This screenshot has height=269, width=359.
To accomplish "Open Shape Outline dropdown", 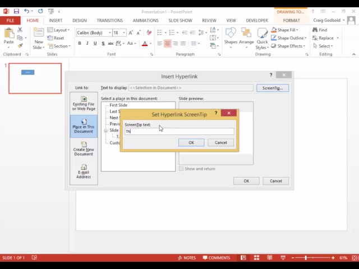I will (x=289, y=38).
